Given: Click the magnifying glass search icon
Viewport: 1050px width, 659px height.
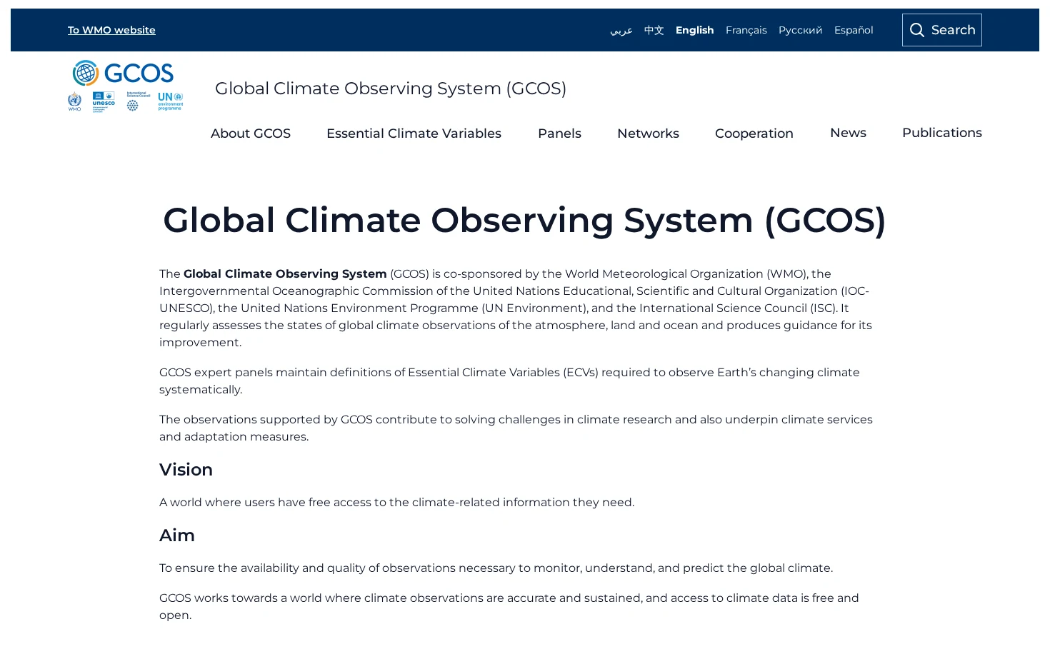Looking at the screenshot, I should click(x=917, y=30).
